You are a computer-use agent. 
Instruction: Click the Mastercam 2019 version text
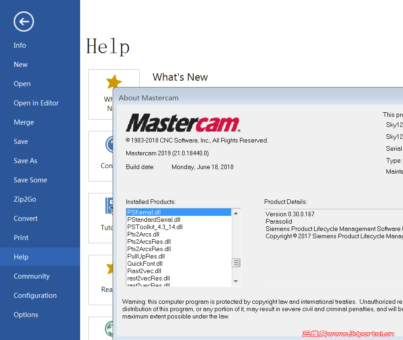pos(167,154)
